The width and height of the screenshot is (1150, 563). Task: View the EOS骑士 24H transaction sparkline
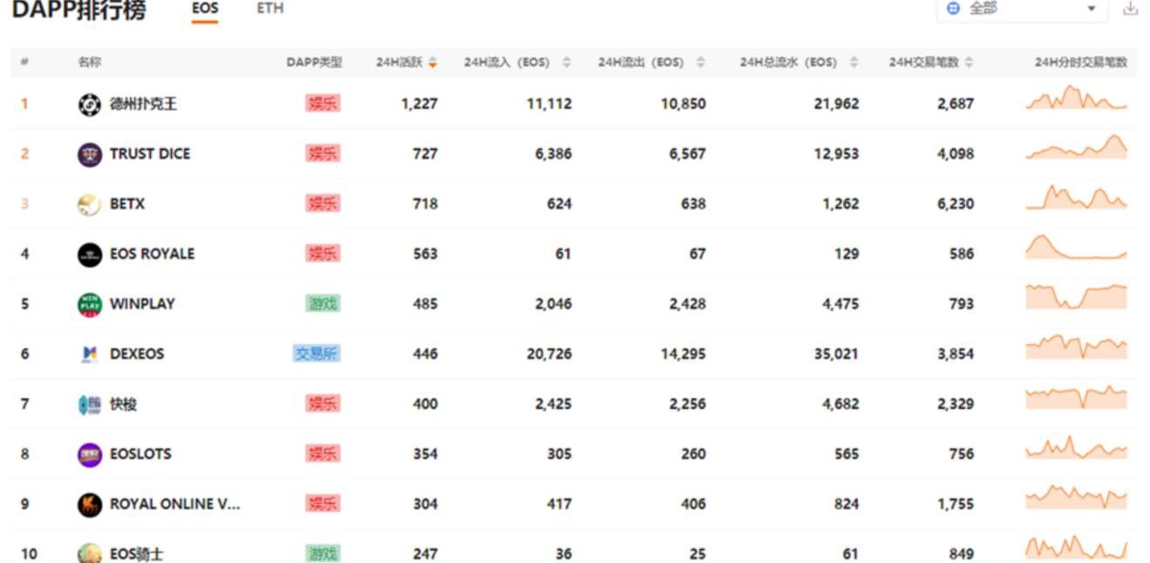(1077, 548)
